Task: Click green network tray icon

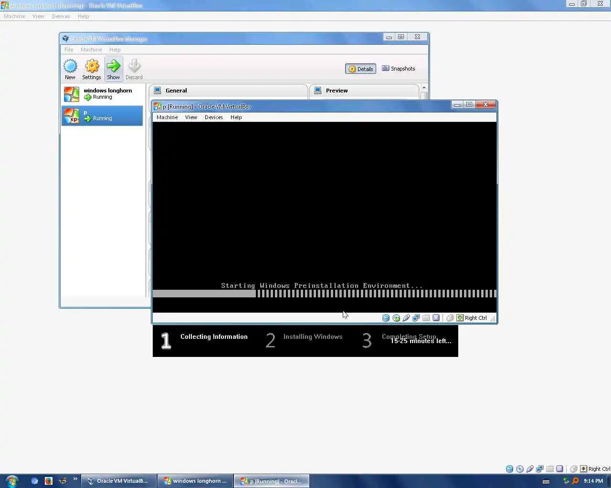Action: point(566,481)
